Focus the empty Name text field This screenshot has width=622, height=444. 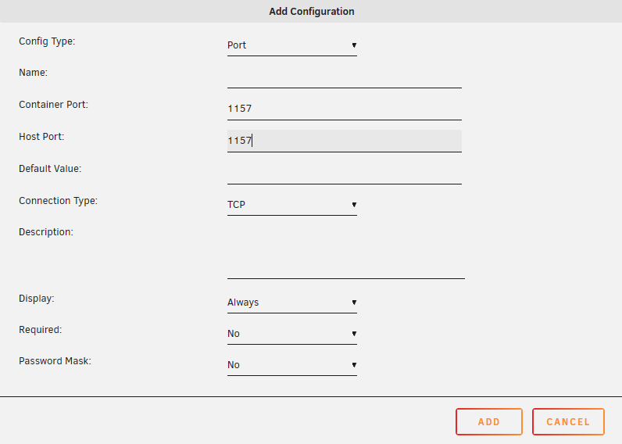coord(344,77)
